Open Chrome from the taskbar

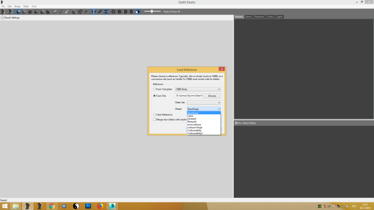[52, 206]
